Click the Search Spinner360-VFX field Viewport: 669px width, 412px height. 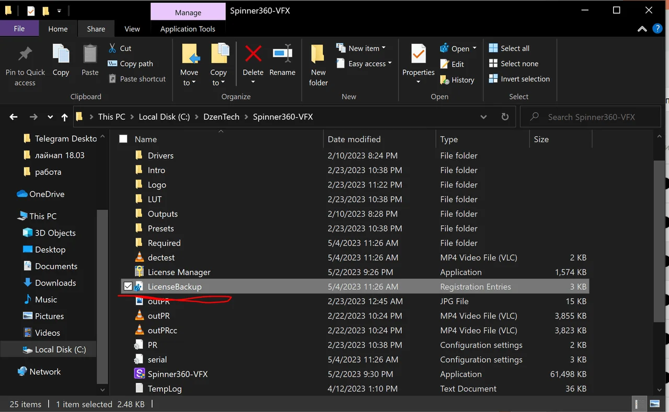tap(591, 117)
